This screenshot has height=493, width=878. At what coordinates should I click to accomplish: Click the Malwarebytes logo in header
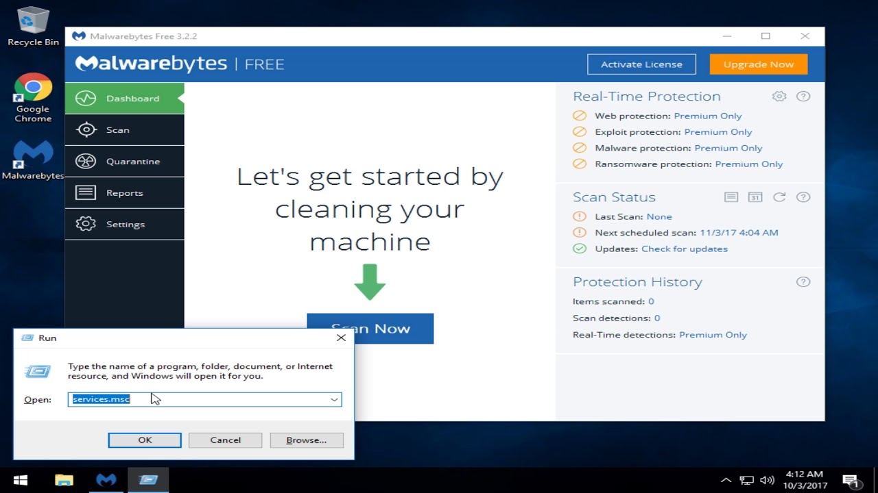tap(151, 64)
